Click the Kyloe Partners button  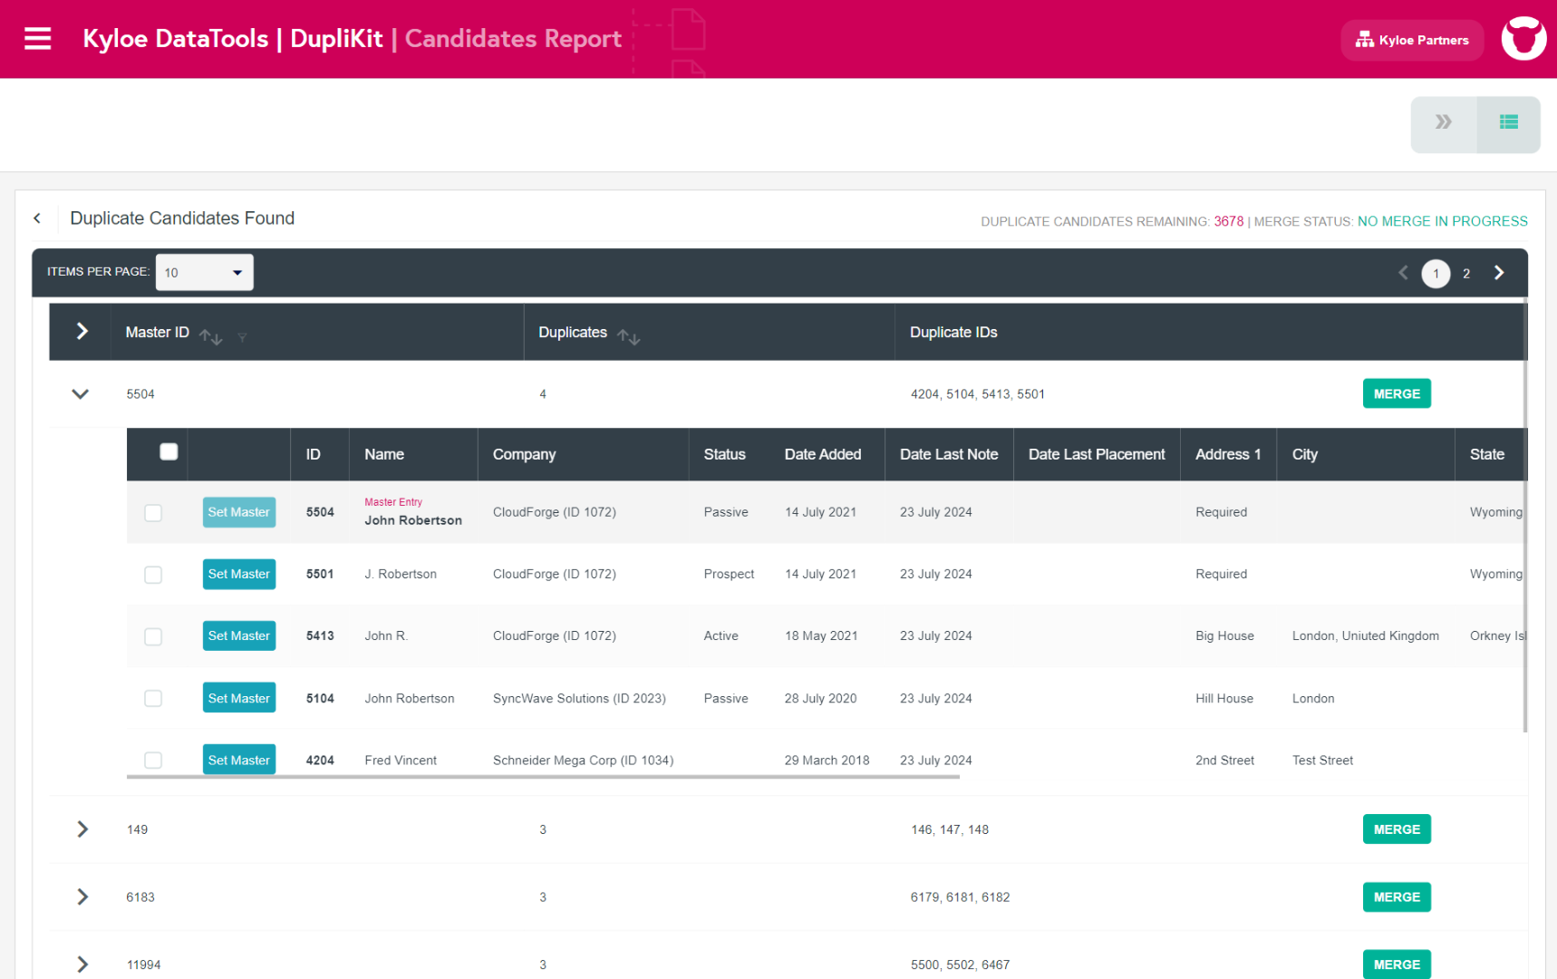click(1411, 40)
